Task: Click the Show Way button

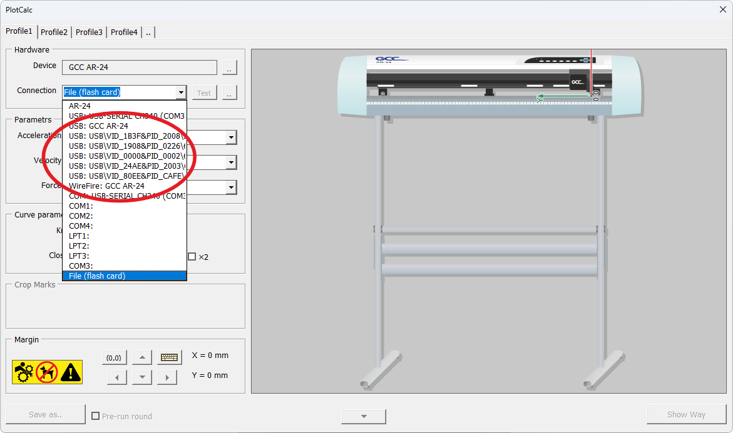Action: (x=686, y=414)
